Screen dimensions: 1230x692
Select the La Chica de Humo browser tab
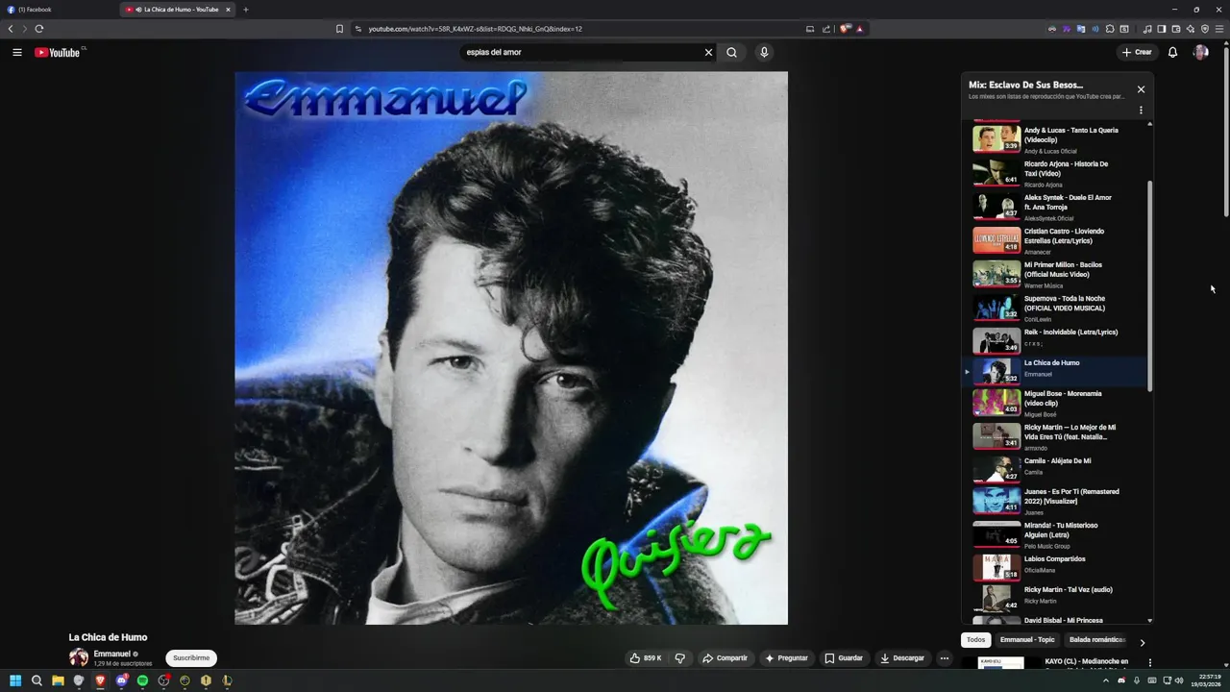tap(178, 10)
